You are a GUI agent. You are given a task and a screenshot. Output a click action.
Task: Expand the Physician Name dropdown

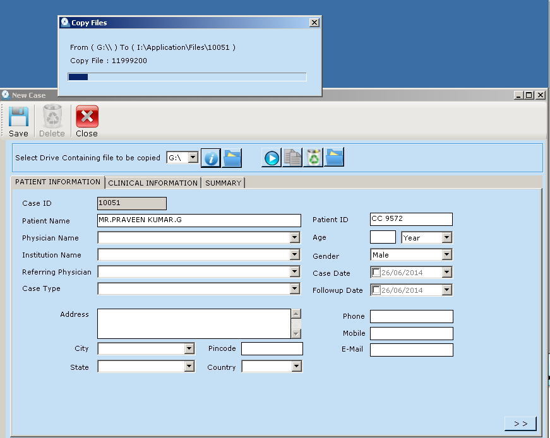click(294, 238)
